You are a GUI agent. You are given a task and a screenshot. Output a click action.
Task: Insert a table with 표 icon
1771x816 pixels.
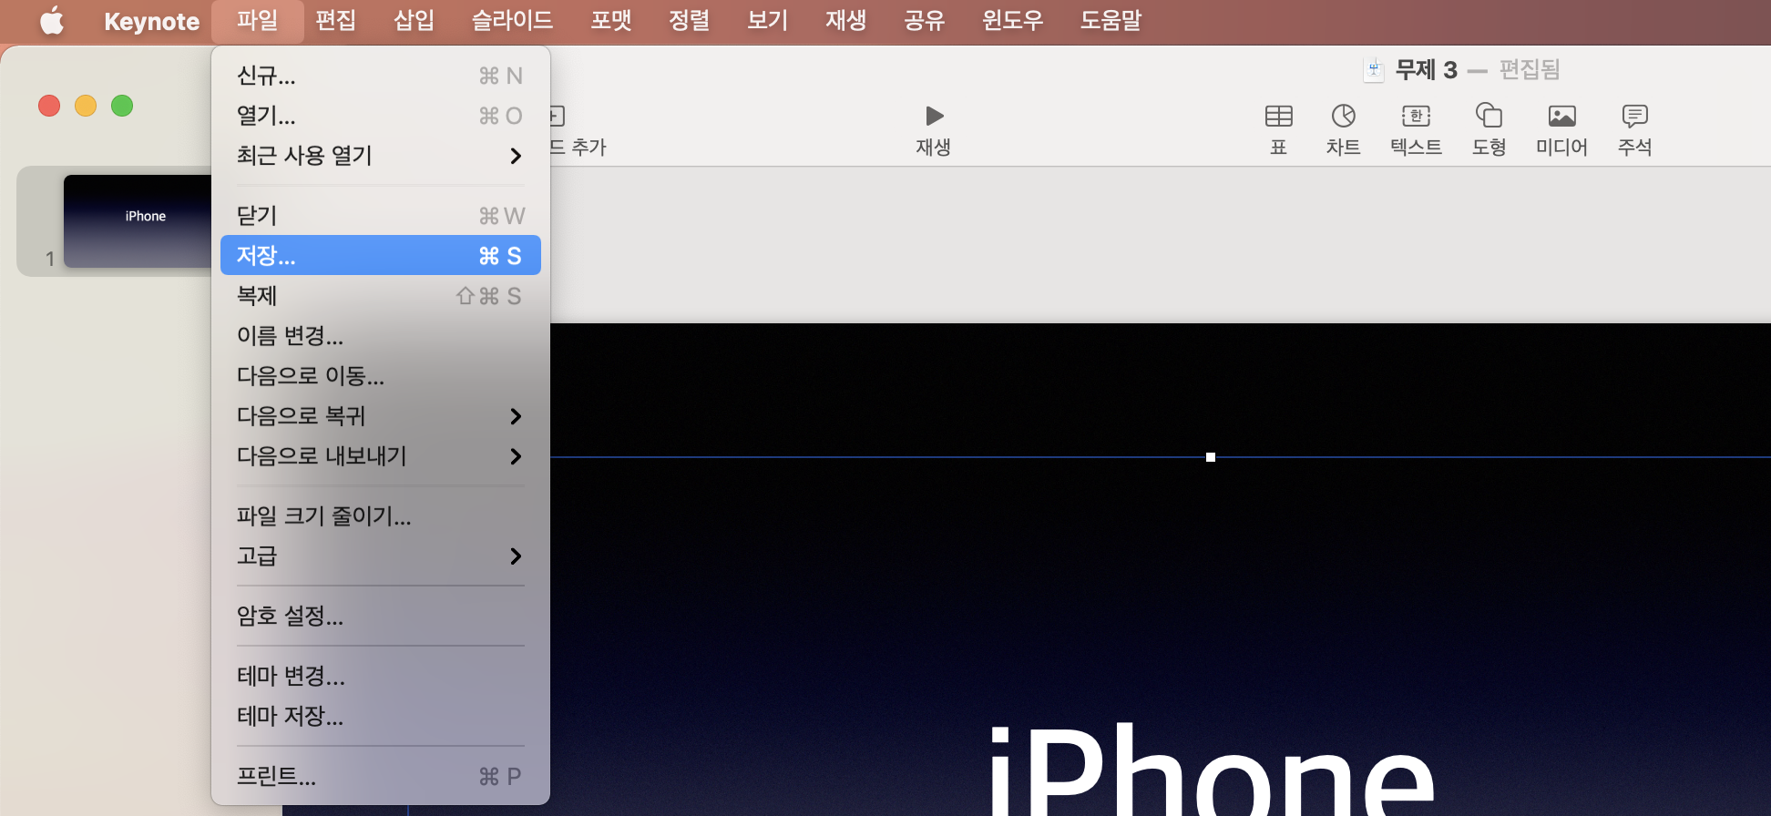coord(1279,116)
